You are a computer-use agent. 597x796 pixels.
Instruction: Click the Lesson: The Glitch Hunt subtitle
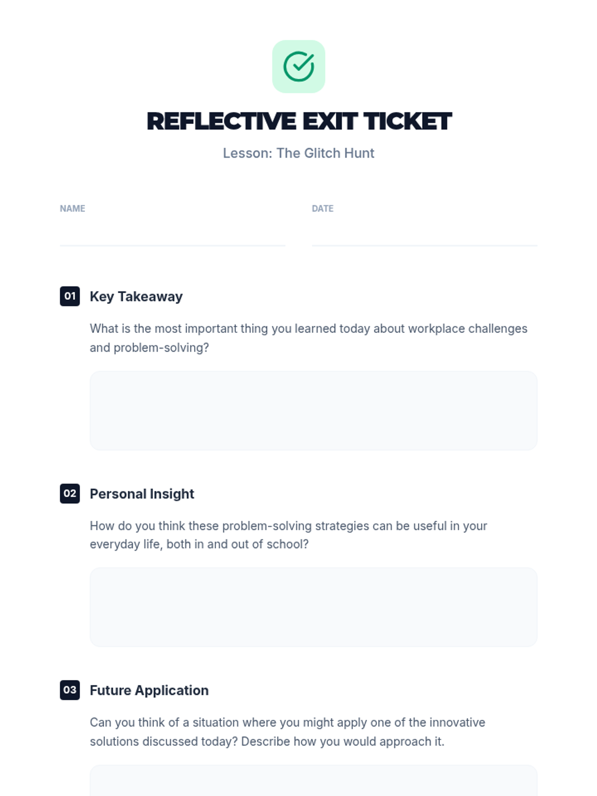coord(298,153)
